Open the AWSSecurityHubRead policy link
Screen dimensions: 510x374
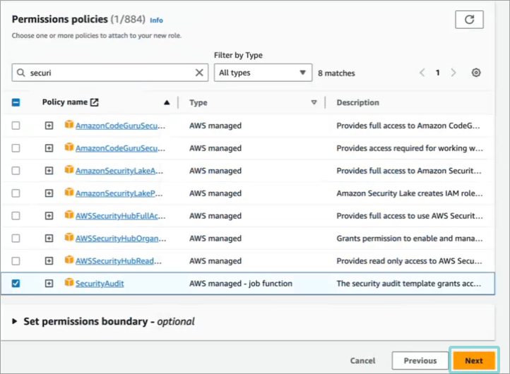(119, 261)
